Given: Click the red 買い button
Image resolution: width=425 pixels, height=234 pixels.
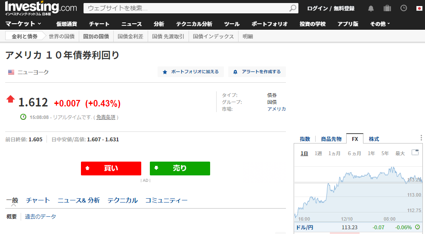Looking at the screenshot, I should tap(111, 168).
